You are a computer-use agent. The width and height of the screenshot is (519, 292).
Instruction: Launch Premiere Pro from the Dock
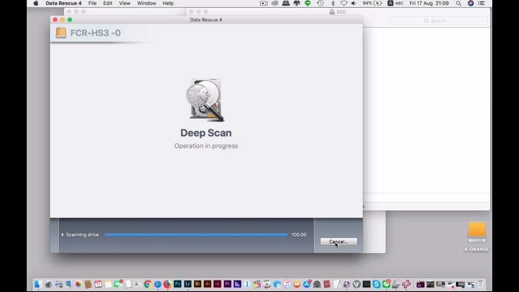pyautogui.click(x=227, y=284)
